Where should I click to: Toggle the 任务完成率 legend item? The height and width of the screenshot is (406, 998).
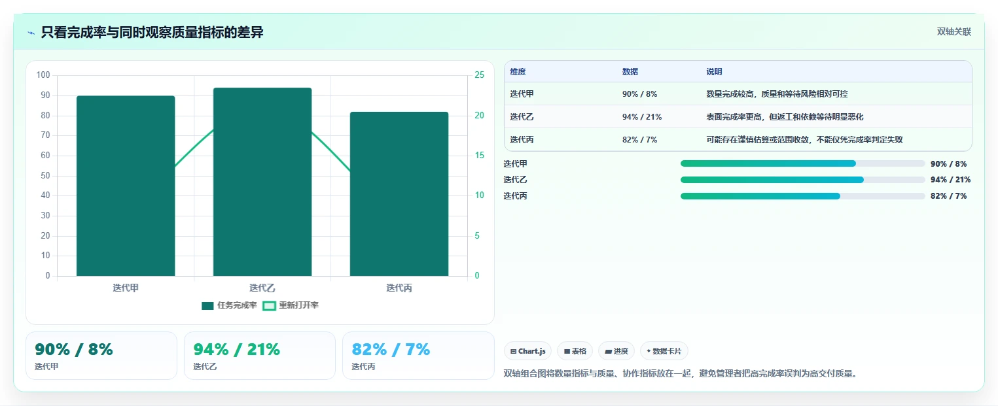tap(229, 305)
